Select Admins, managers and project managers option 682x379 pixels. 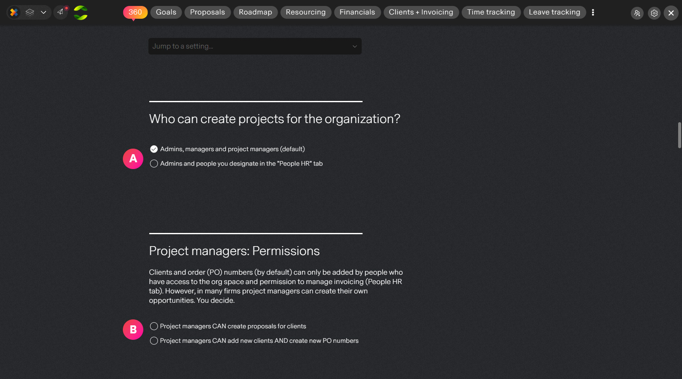[227, 149]
